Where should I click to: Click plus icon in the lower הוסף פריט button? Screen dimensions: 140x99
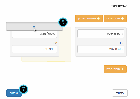(x=122, y=69)
